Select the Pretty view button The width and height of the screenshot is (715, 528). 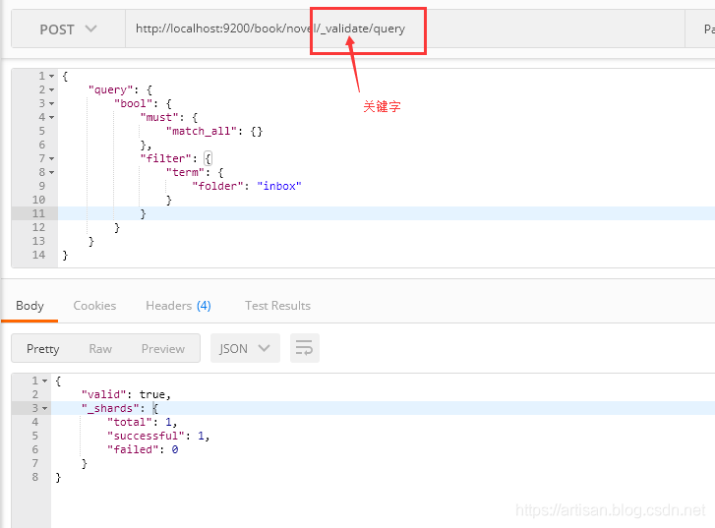tap(43, 348)
